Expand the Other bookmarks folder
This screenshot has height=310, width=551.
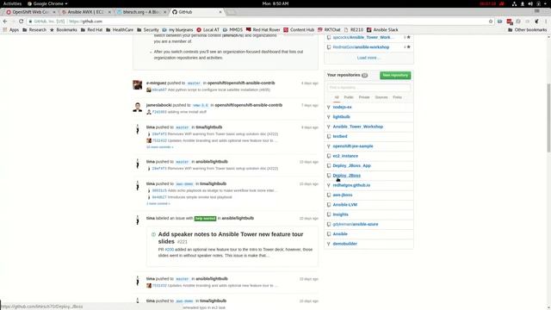[x=528, y=30]
